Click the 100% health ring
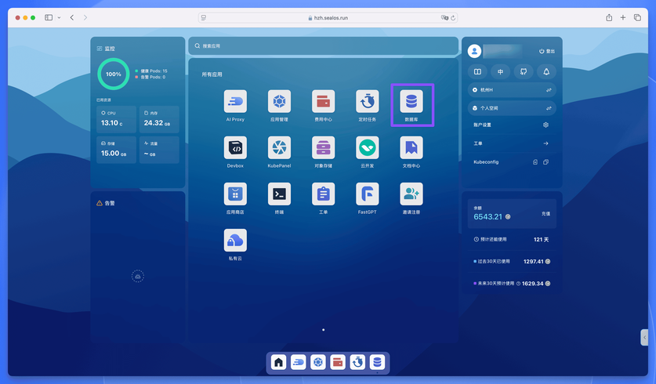 pos(114,74)
